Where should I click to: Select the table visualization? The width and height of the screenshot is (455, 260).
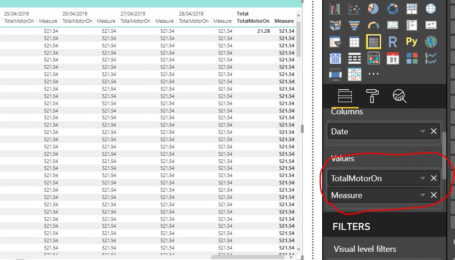click(x=354, y=42)
